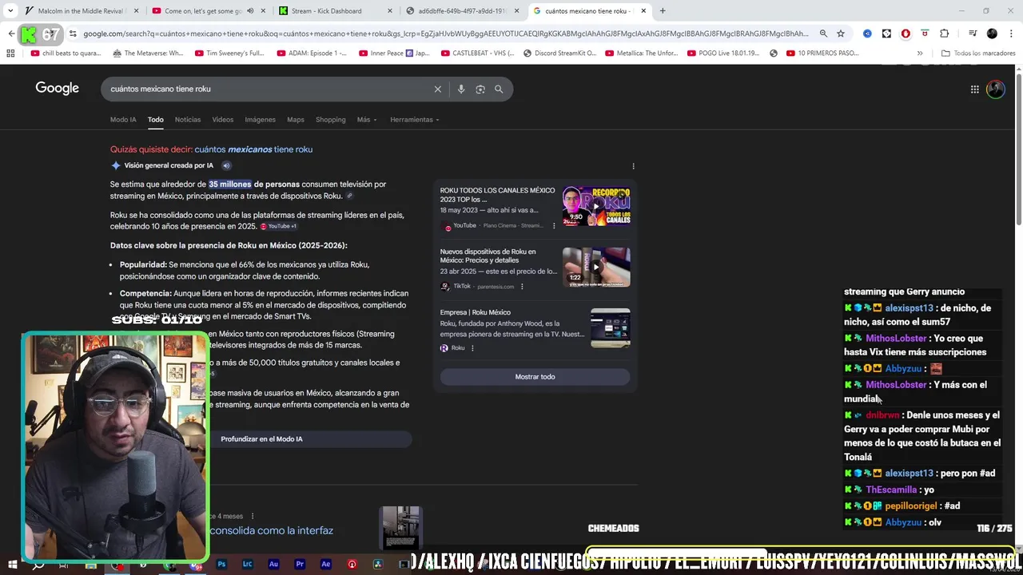Open the Extensions puzzle icon

point(945,34)
